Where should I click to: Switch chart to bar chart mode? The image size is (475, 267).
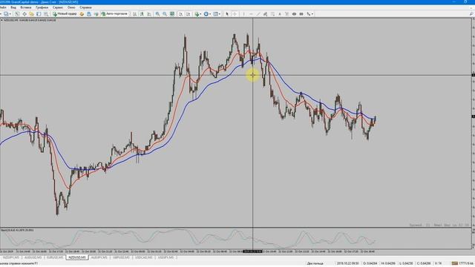click(x=135, y=14)
